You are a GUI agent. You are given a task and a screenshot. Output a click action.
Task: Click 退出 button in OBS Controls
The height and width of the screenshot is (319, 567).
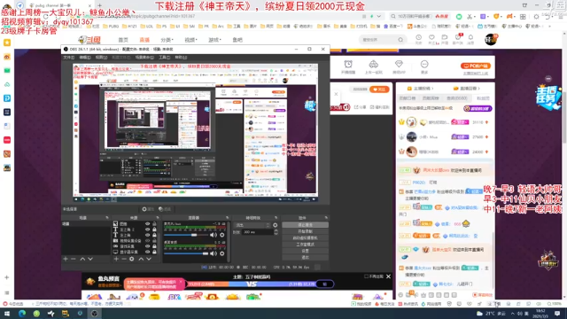point(305,258)
